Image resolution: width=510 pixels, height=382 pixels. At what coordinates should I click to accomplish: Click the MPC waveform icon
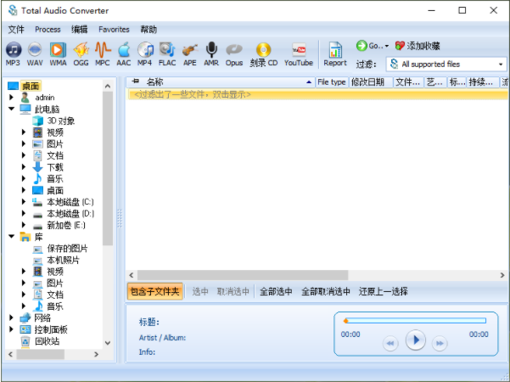coord(103,54)
